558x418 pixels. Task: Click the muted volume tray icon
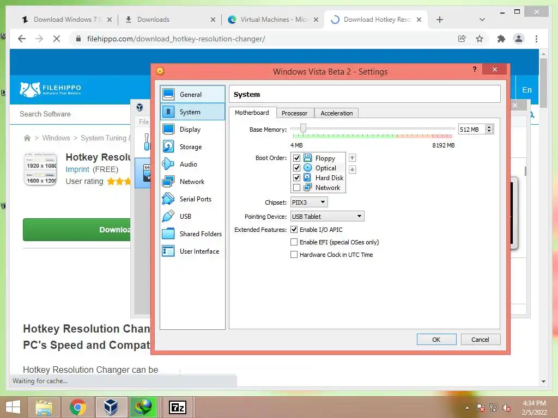tap(506, 408)
